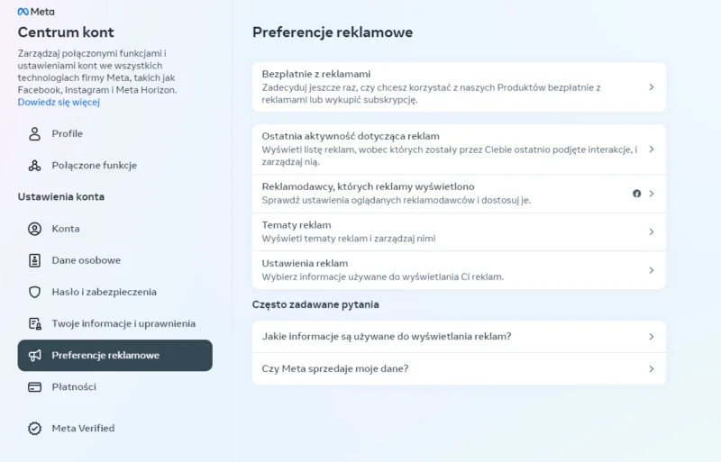721x462 pixels.
Task: Click the Profile person icon
Action: coord(35,134)
